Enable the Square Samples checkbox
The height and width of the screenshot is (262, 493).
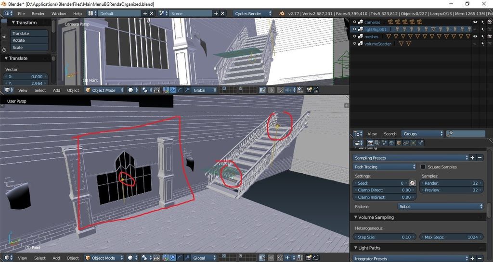click(x=423, y=167)
